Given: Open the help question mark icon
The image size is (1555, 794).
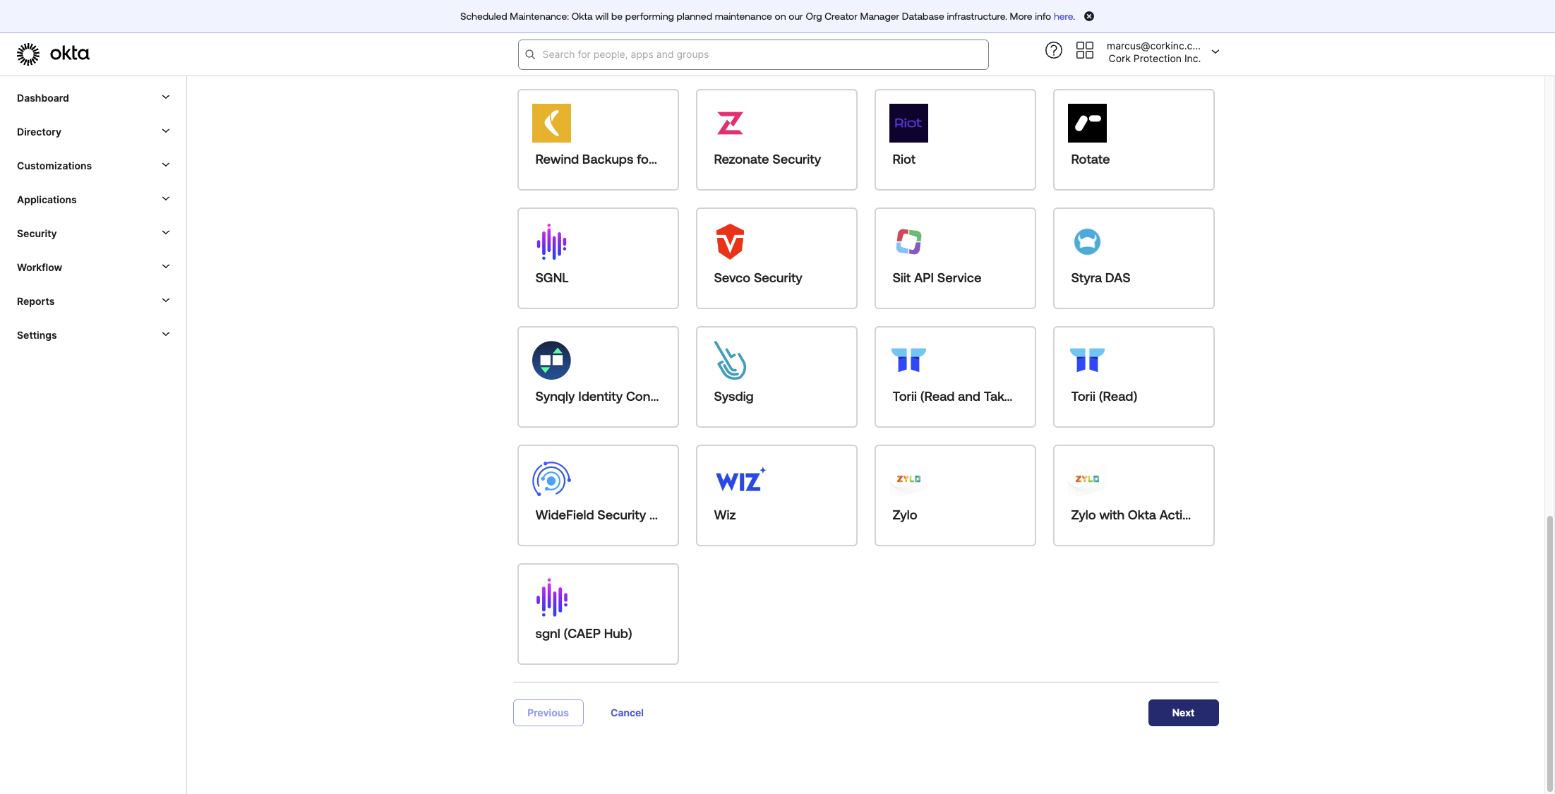Looking at the screenshot, I should (1053, 51).
